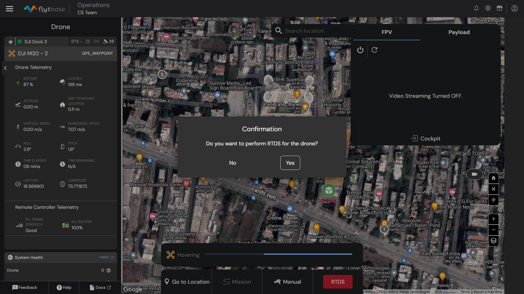The height and width of the screenshot is (294, 524).
Task: Open the hamburger navigation menu
Action: point(10,9)
